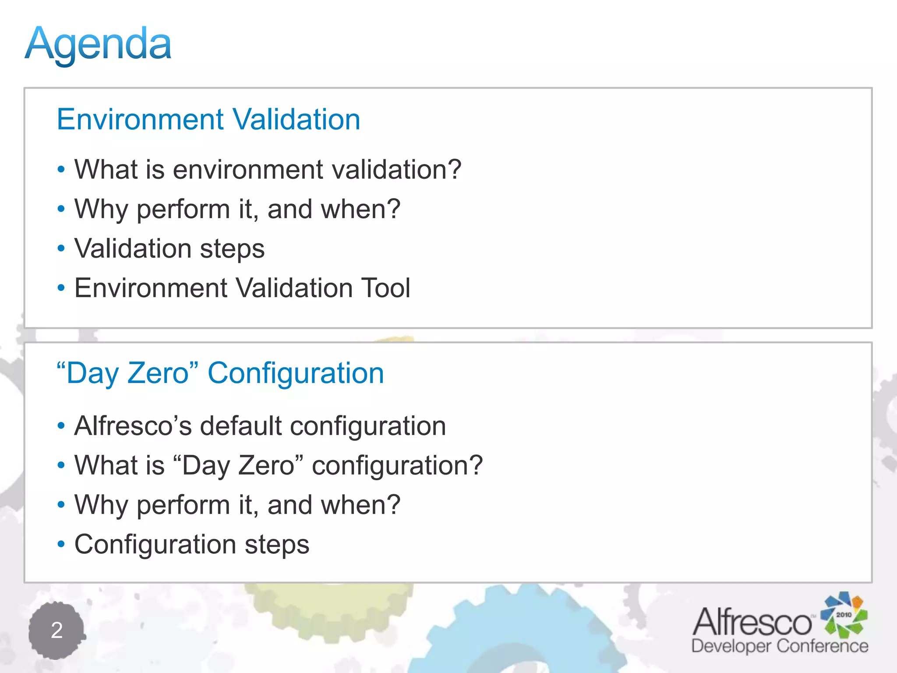Click the bullet before Alfresco's default configuration
The height and width of the screenshot is (673, 897).
61,425
